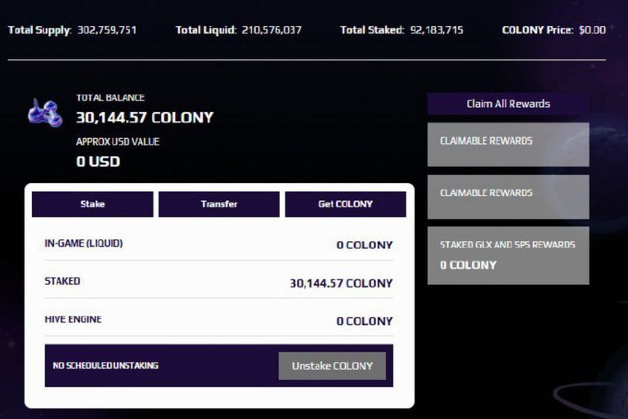Click the Total Liquid figure
This screenshot has height=419, width=628.
271,30
